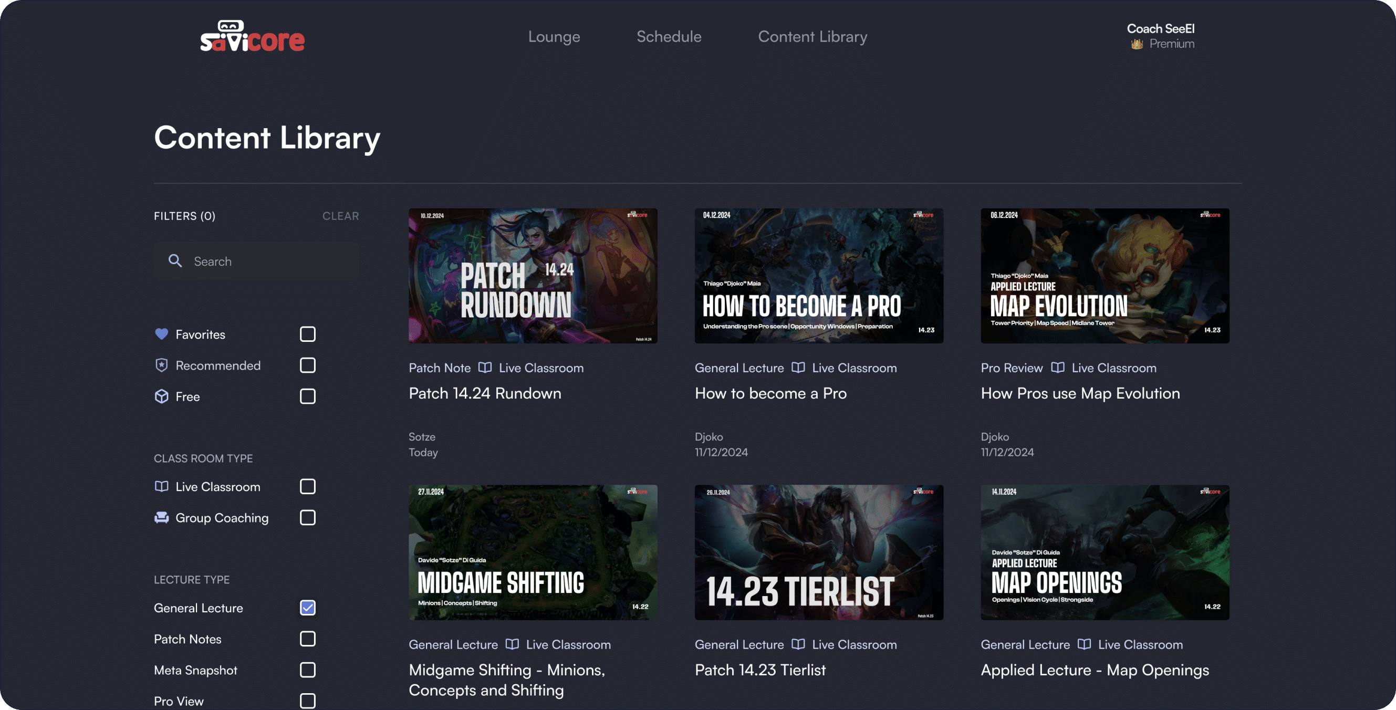Click the Group Coaching filter label
This screenshot has width=1396, height=710.
pyautogui.click(x=222, y=518)
